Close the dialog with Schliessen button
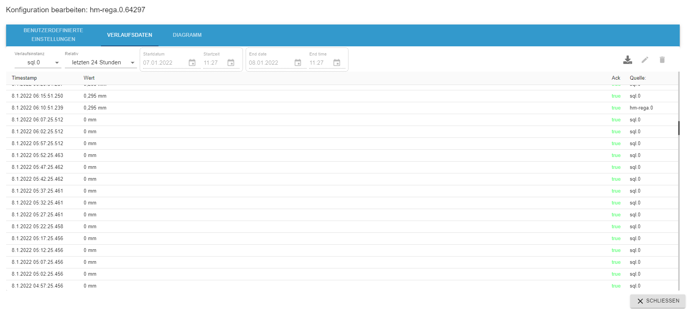Screen dimensions: 687x309 658,301
